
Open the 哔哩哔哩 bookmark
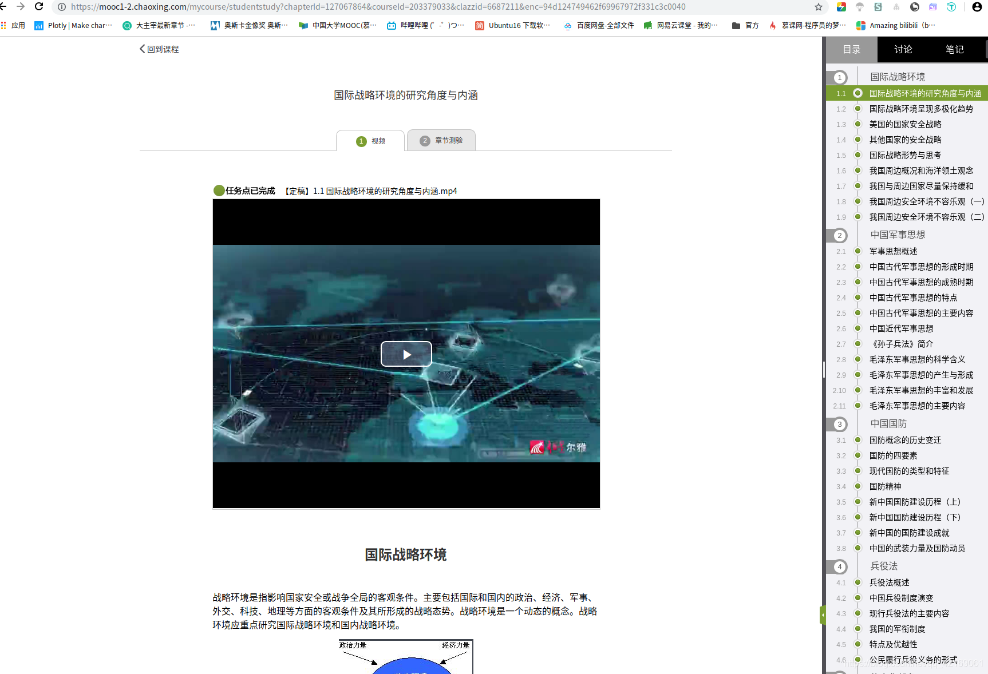425,25
